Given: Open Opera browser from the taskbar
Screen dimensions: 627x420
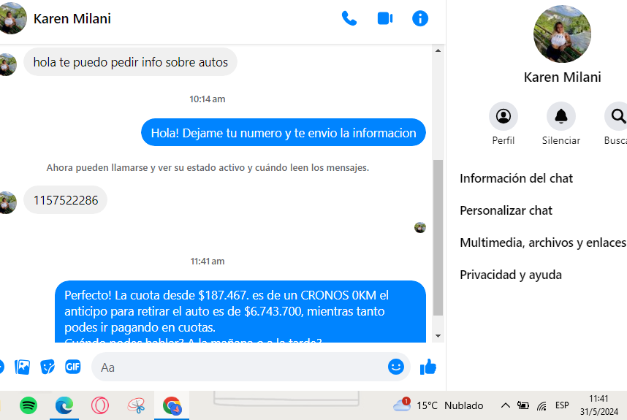Looking at the screenshot, I should [x=99, y=405].
